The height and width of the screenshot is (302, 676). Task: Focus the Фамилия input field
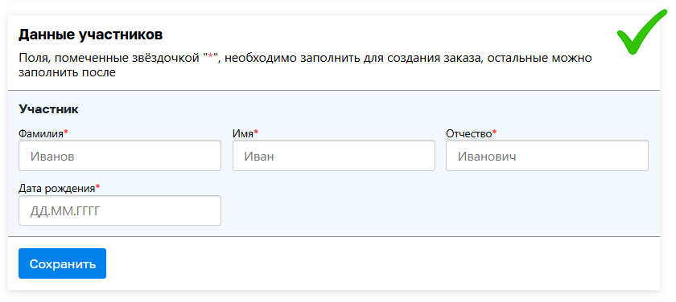point(120,155)
